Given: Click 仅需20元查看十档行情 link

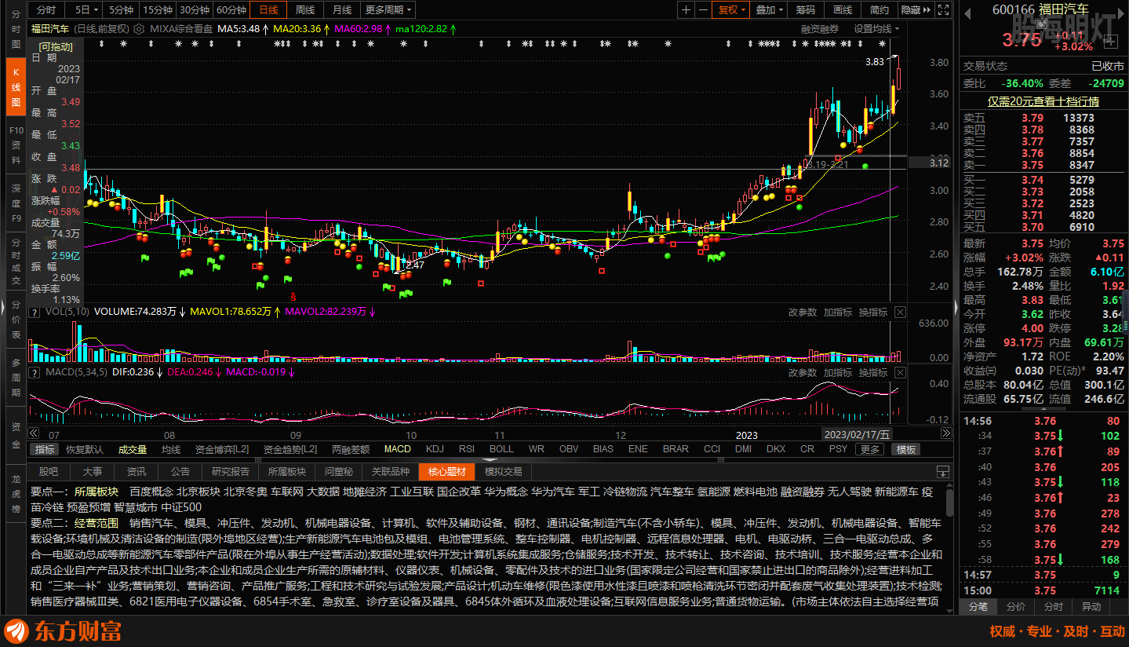Looking at the screenshot, I should click(x=1043, y=101).
